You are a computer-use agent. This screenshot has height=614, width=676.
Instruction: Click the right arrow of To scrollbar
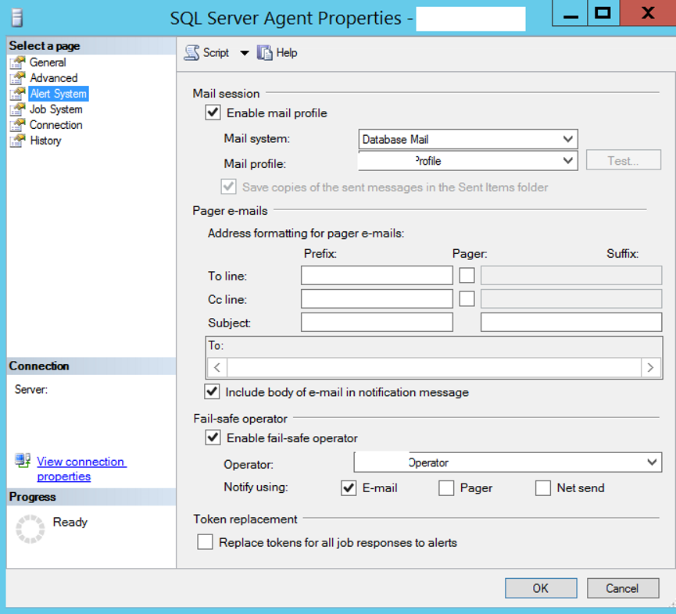pyautogui.click(x=650, y=367)
